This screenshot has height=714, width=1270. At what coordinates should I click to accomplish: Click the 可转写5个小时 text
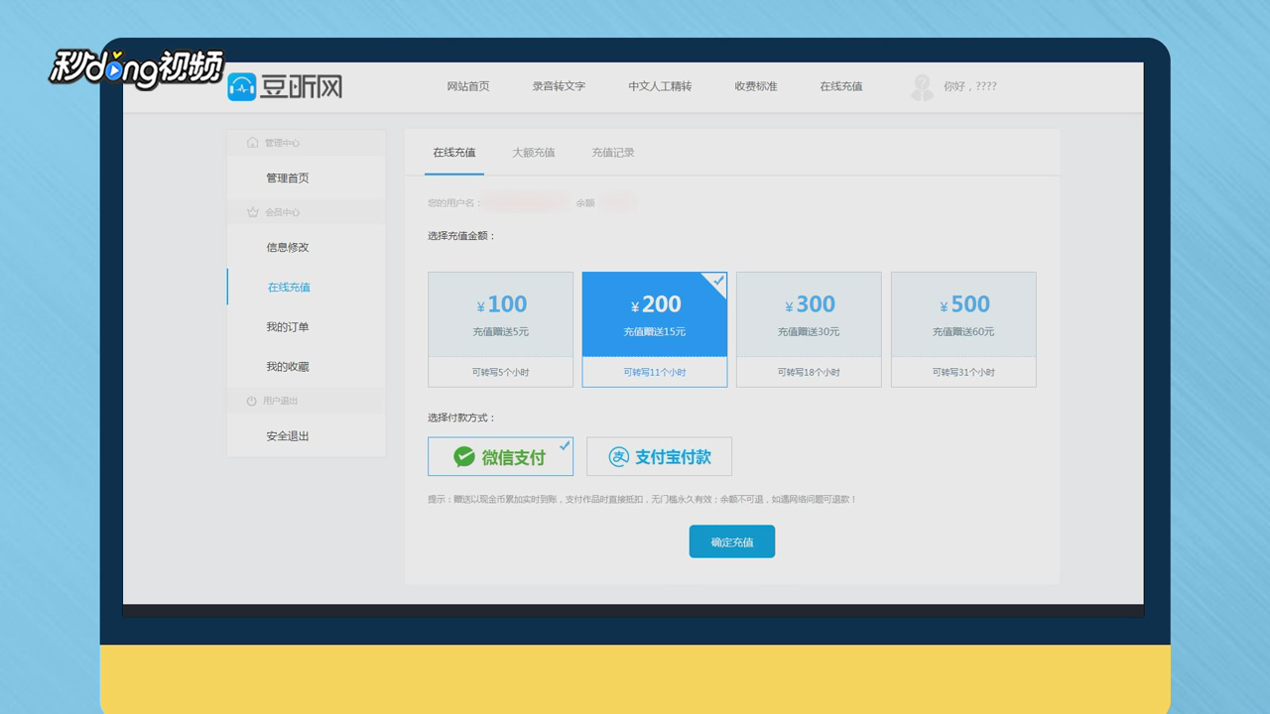click(500, 372)
